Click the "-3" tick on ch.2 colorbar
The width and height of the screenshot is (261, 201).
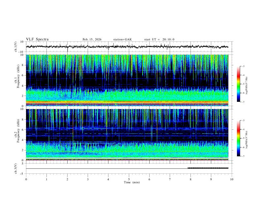pyautogui.click(x=243, y=121)
